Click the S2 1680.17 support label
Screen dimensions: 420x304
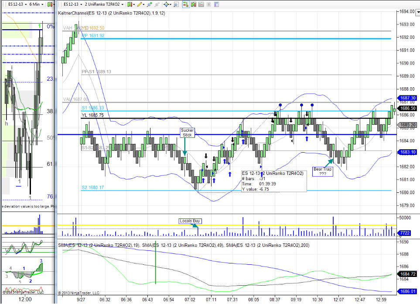tap(92, 188)
